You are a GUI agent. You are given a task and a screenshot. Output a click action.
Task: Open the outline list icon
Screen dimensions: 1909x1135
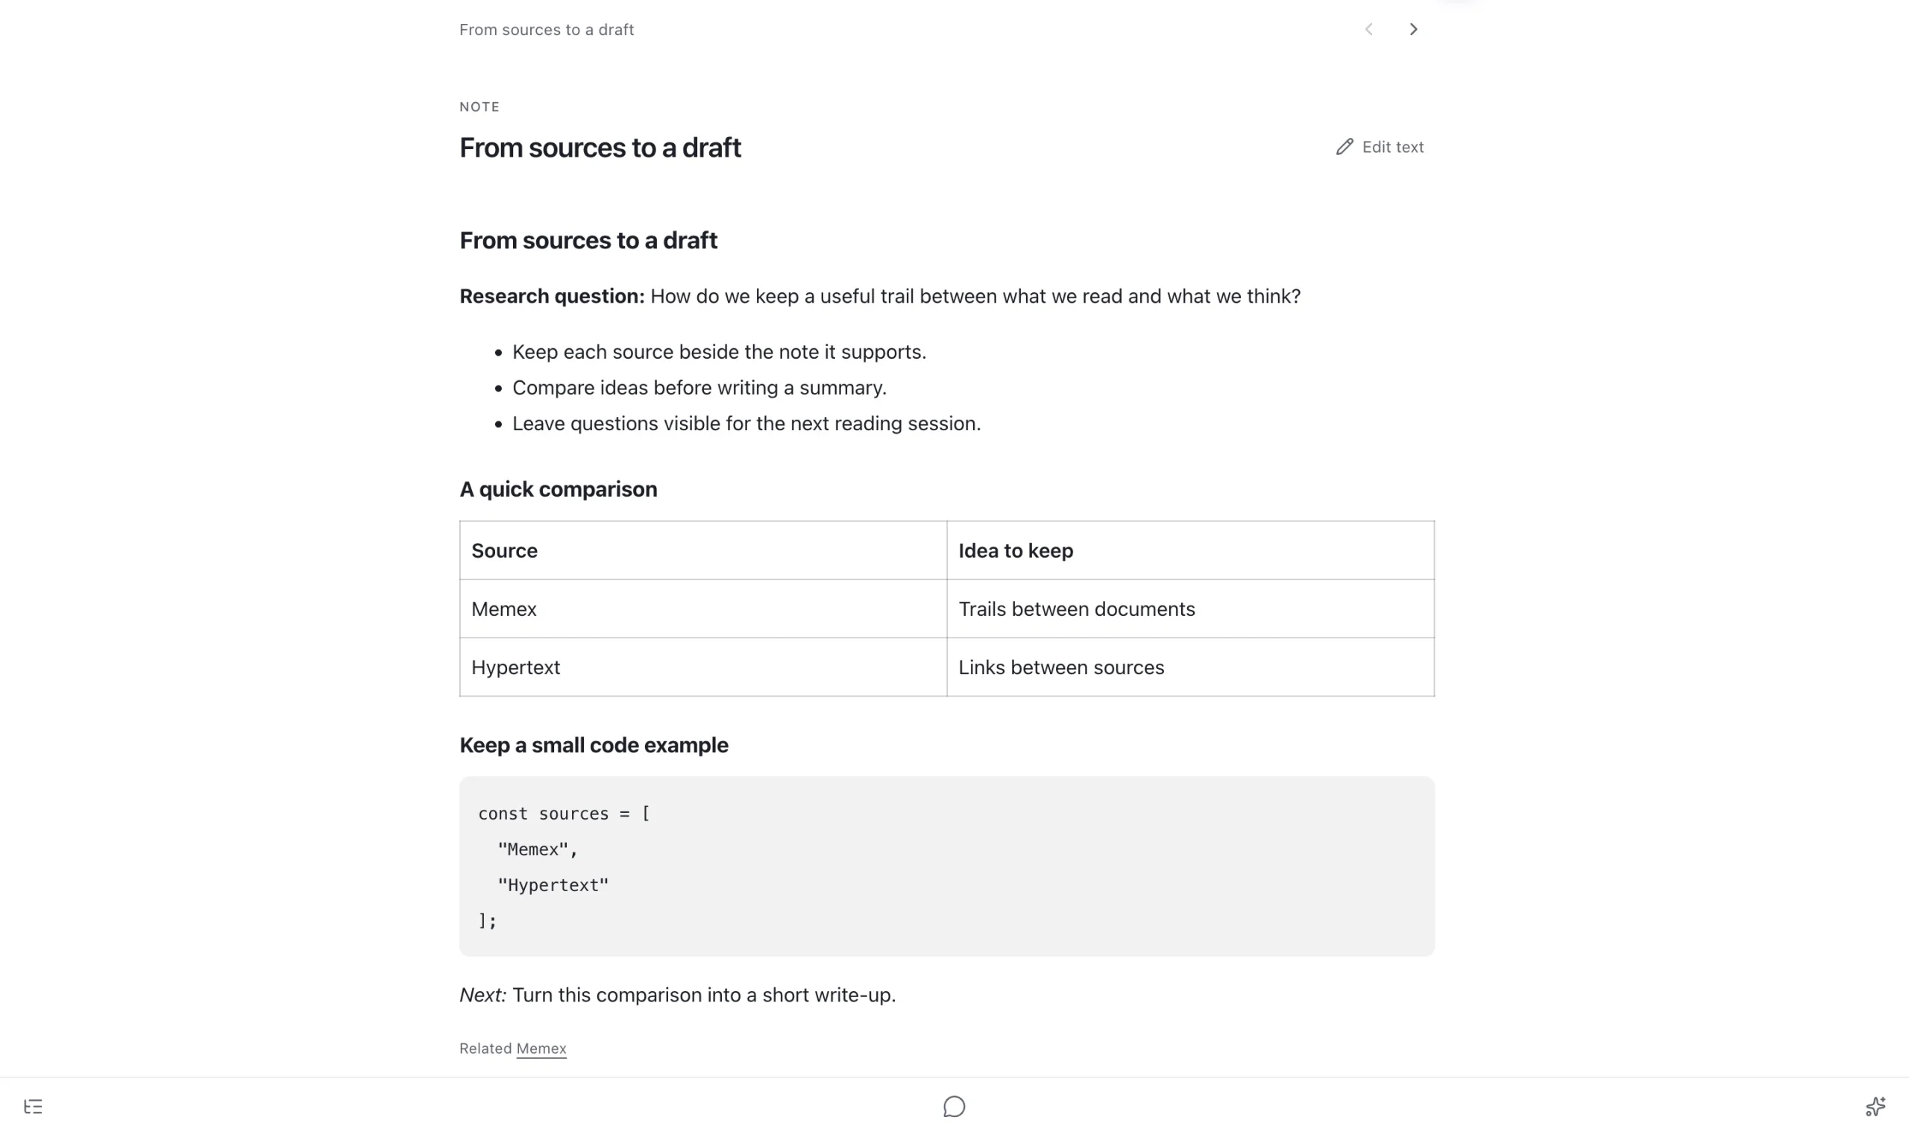coord(33,1106)
